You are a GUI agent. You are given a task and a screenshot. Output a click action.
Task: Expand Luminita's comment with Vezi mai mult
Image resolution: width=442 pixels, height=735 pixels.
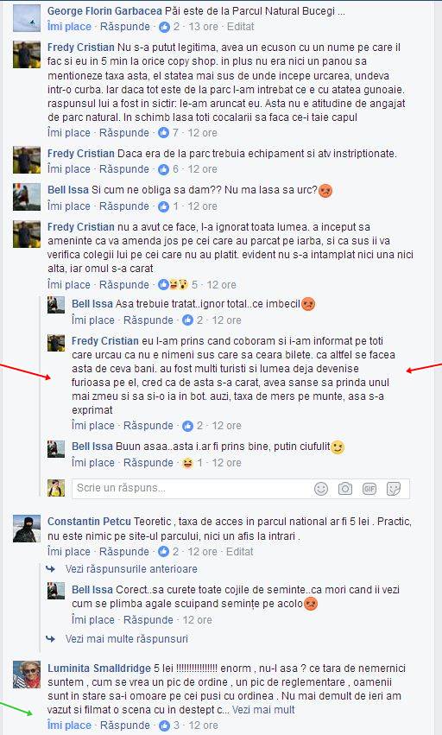[263, 710]
